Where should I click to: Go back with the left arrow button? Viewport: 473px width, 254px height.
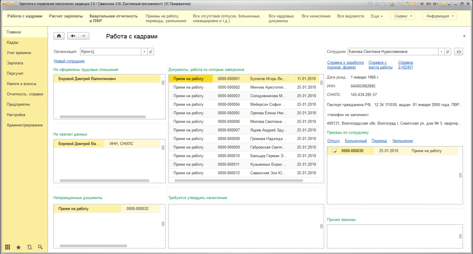pyautogui.click(x=73, y=36)
